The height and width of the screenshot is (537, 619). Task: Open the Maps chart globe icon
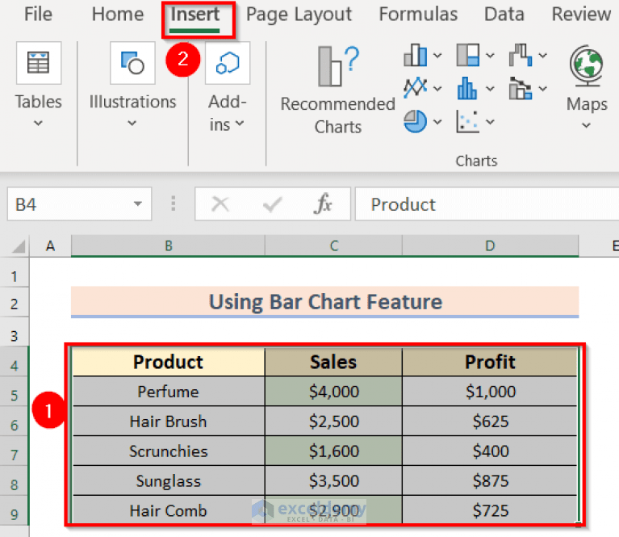pyautogui.click(x=586, y=65)
